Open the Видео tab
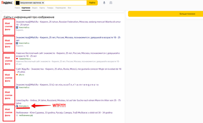Screen dimensions: 203x123 (35, 8)
